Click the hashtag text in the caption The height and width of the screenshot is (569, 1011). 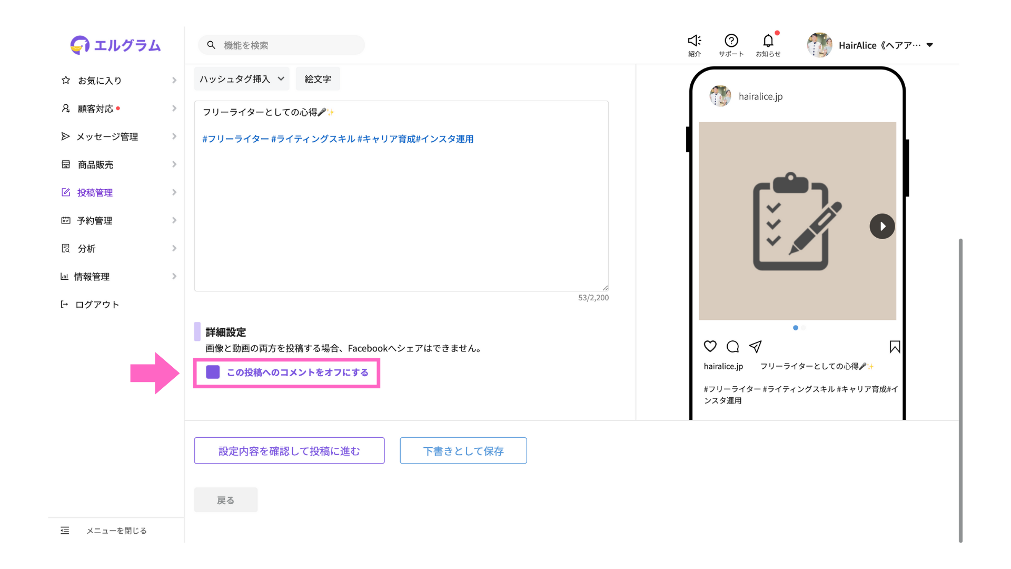click(338, 139)
